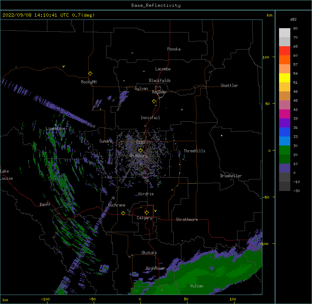The height and width of the screenshot is (304, 312).
Task: Click the Lake Louise label
Action: pos(7,175)
